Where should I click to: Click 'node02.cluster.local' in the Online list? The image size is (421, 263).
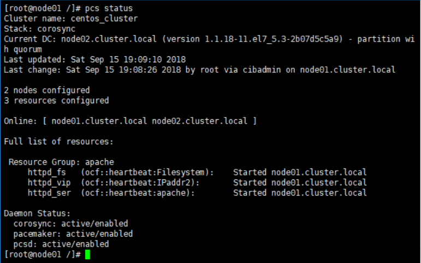click(x=199, y=121)
